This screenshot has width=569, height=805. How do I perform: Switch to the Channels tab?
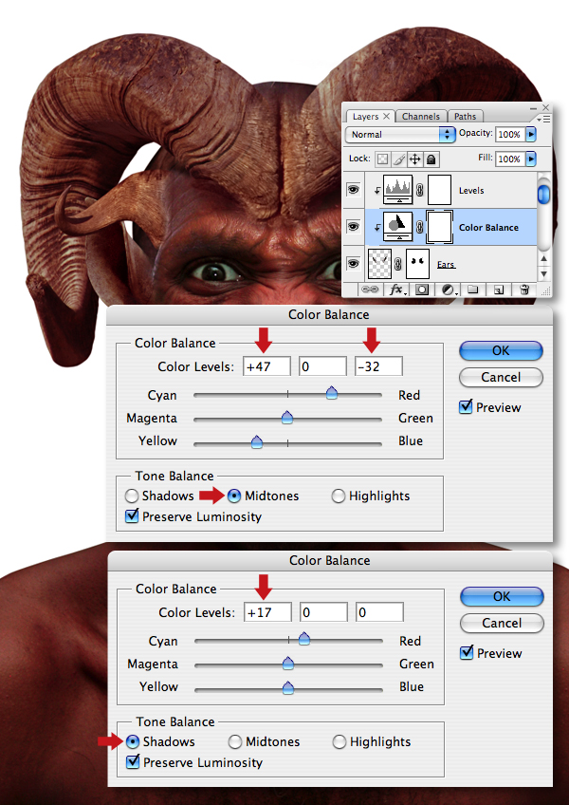pos(421,117)
